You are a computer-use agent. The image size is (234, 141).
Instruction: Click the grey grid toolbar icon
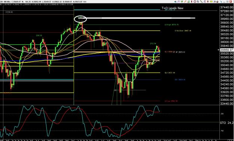(227, 1)
